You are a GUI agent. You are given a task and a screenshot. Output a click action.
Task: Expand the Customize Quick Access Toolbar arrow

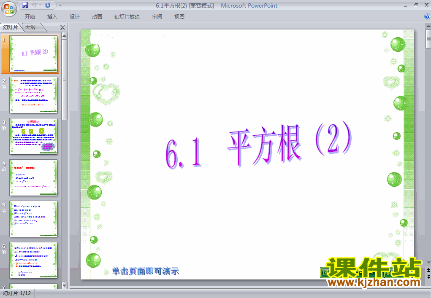point(60,5)
